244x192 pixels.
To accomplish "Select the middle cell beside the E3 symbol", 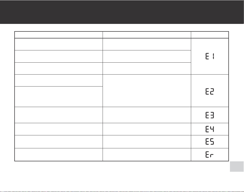I will 147,115.
